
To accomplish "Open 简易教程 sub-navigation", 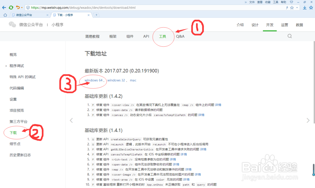I will [x=92, y=36].
